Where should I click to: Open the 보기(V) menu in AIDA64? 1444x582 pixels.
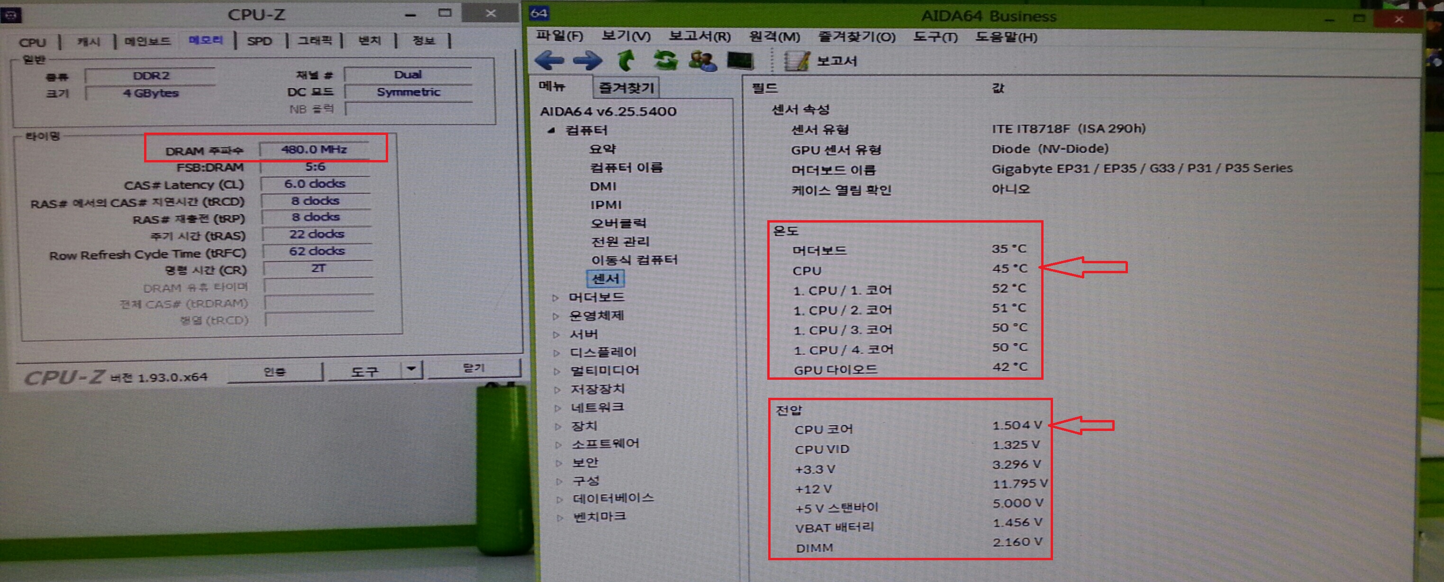(626, 36)
